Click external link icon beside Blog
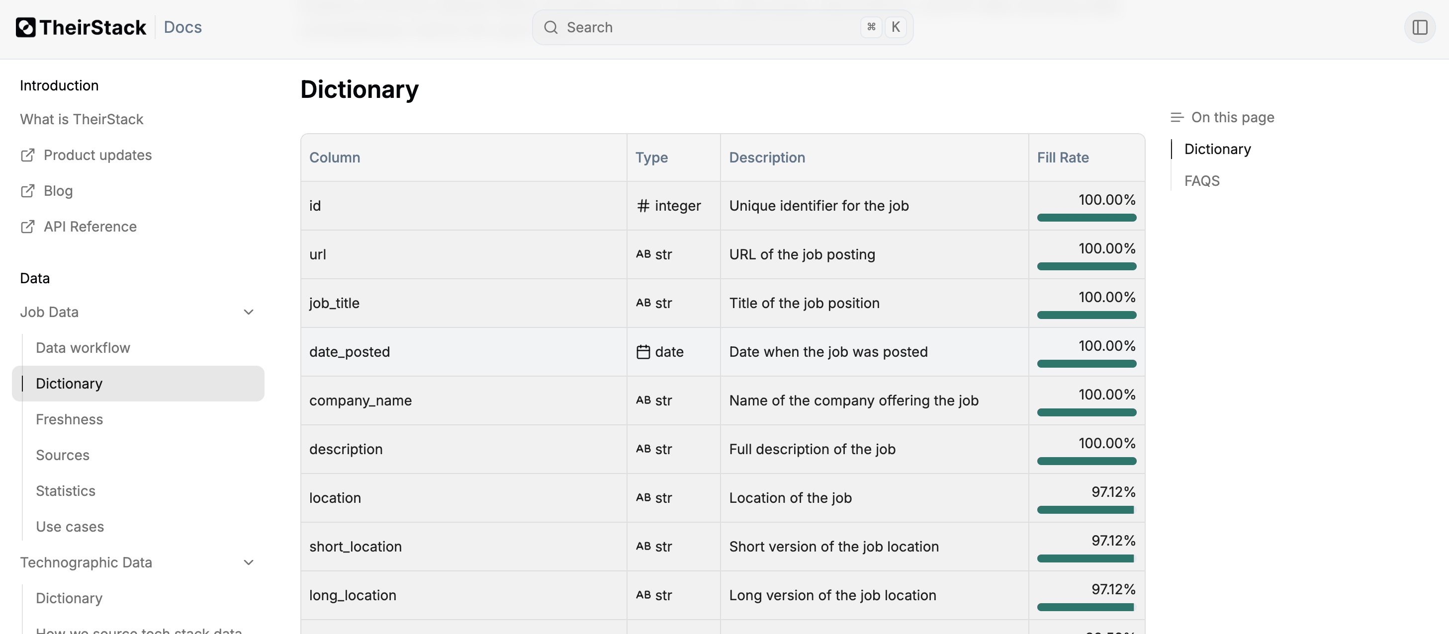Screen dimensions: 1449x634 (x=27, y=191)
